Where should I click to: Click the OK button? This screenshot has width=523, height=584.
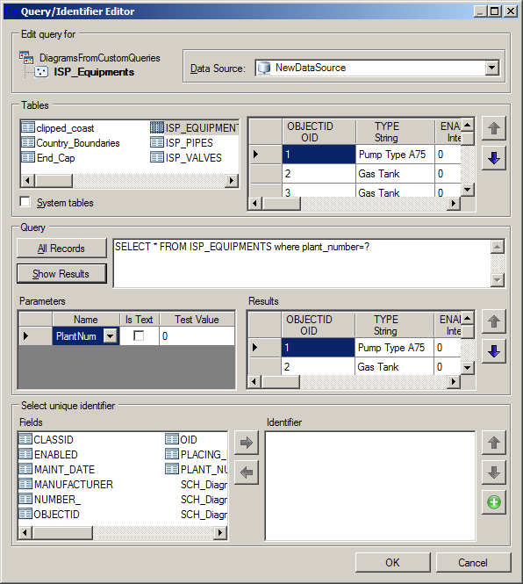tap(393, 562)
